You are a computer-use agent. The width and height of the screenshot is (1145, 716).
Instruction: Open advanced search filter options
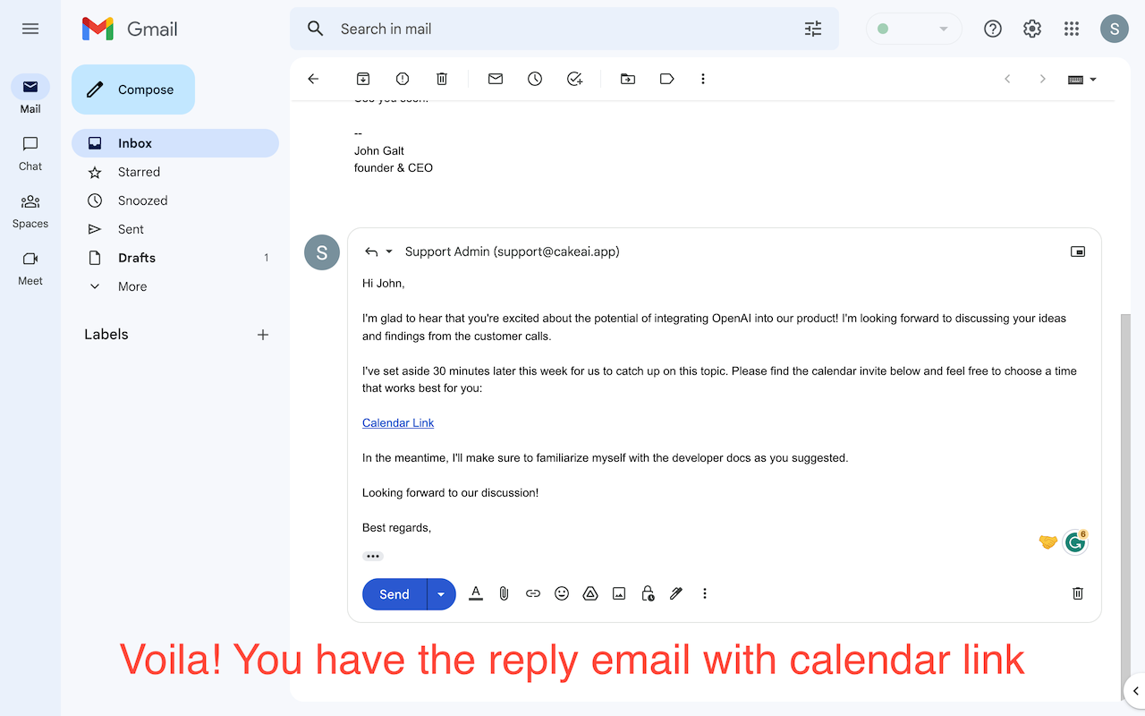(812, 29)
